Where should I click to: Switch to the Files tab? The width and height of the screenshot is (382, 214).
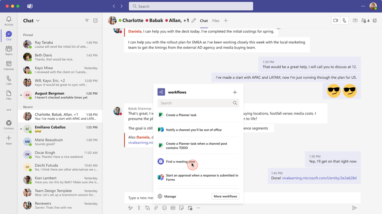pos(216,21)
